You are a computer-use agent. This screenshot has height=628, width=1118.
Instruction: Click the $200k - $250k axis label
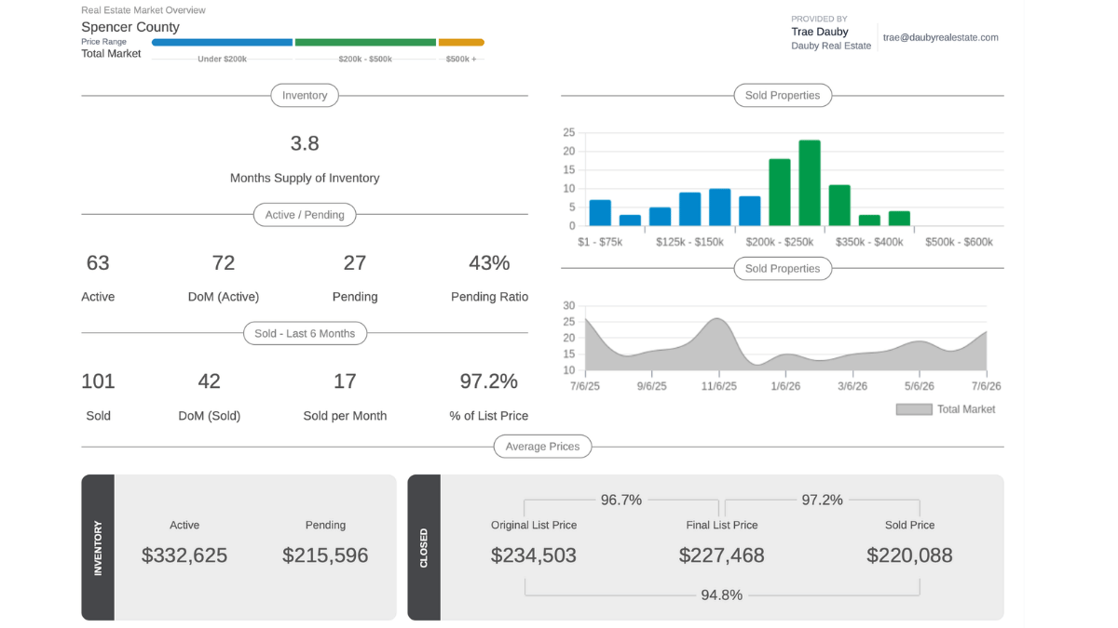pos(780,242)
